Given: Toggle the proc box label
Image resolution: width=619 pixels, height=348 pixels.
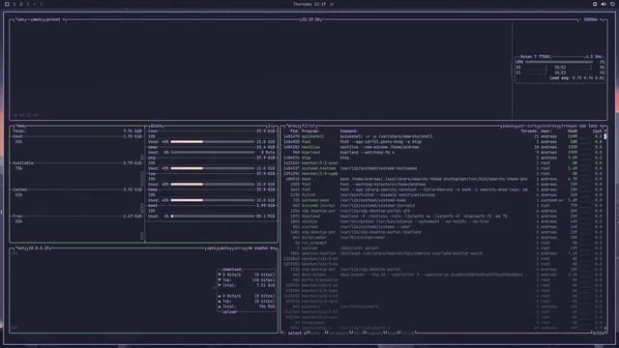Looking at the screenshot, I should click(292, 126).
